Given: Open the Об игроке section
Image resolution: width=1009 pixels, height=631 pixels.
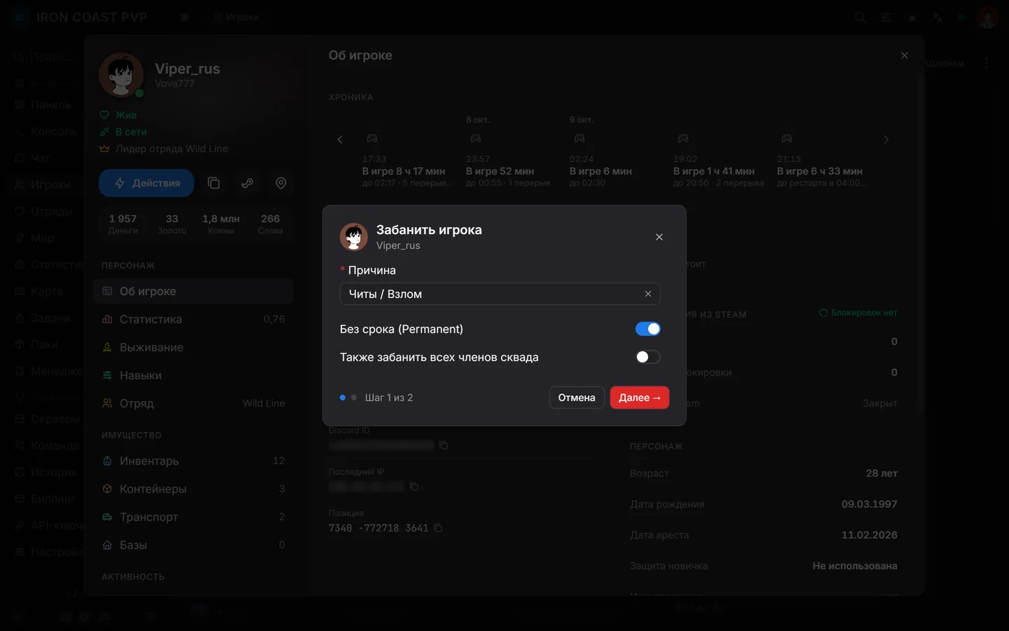Looking at the screenshot, I should (193, 291).
